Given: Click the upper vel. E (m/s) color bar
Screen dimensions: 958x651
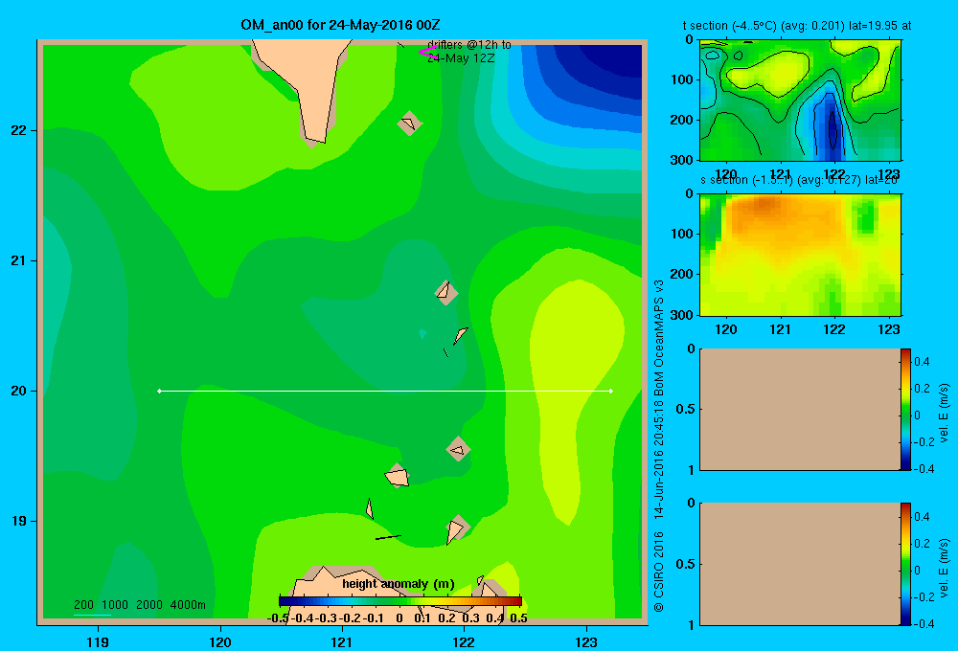Looking at the screenshot, I should tap(905, 409).
